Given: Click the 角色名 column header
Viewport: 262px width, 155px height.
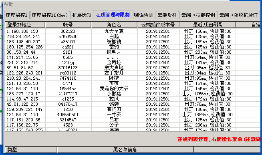Looking at the screenshot, I should coord(114,25).
